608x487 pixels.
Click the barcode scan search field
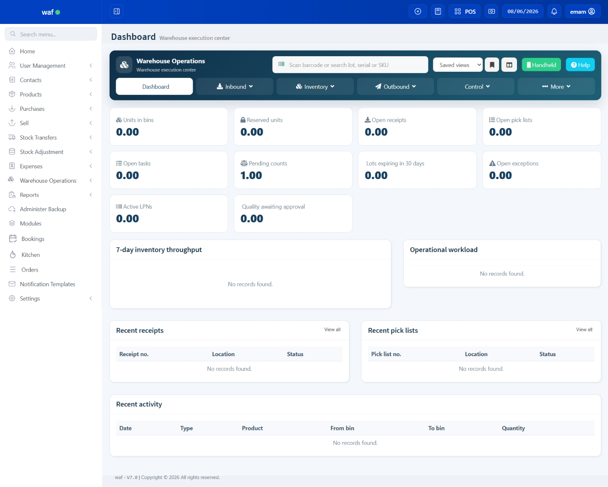point(350,65)
